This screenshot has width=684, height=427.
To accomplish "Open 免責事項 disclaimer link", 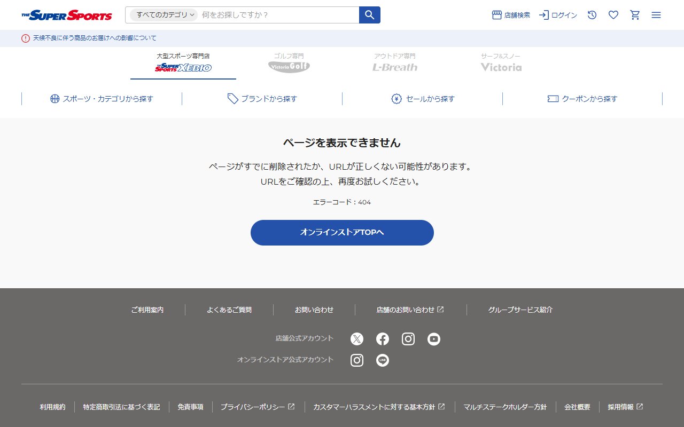I will 190,407.
